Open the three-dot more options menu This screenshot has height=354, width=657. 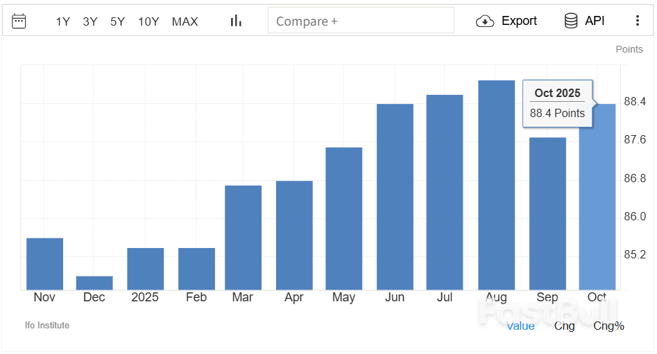pyautogui.click(x=638, y=21)
